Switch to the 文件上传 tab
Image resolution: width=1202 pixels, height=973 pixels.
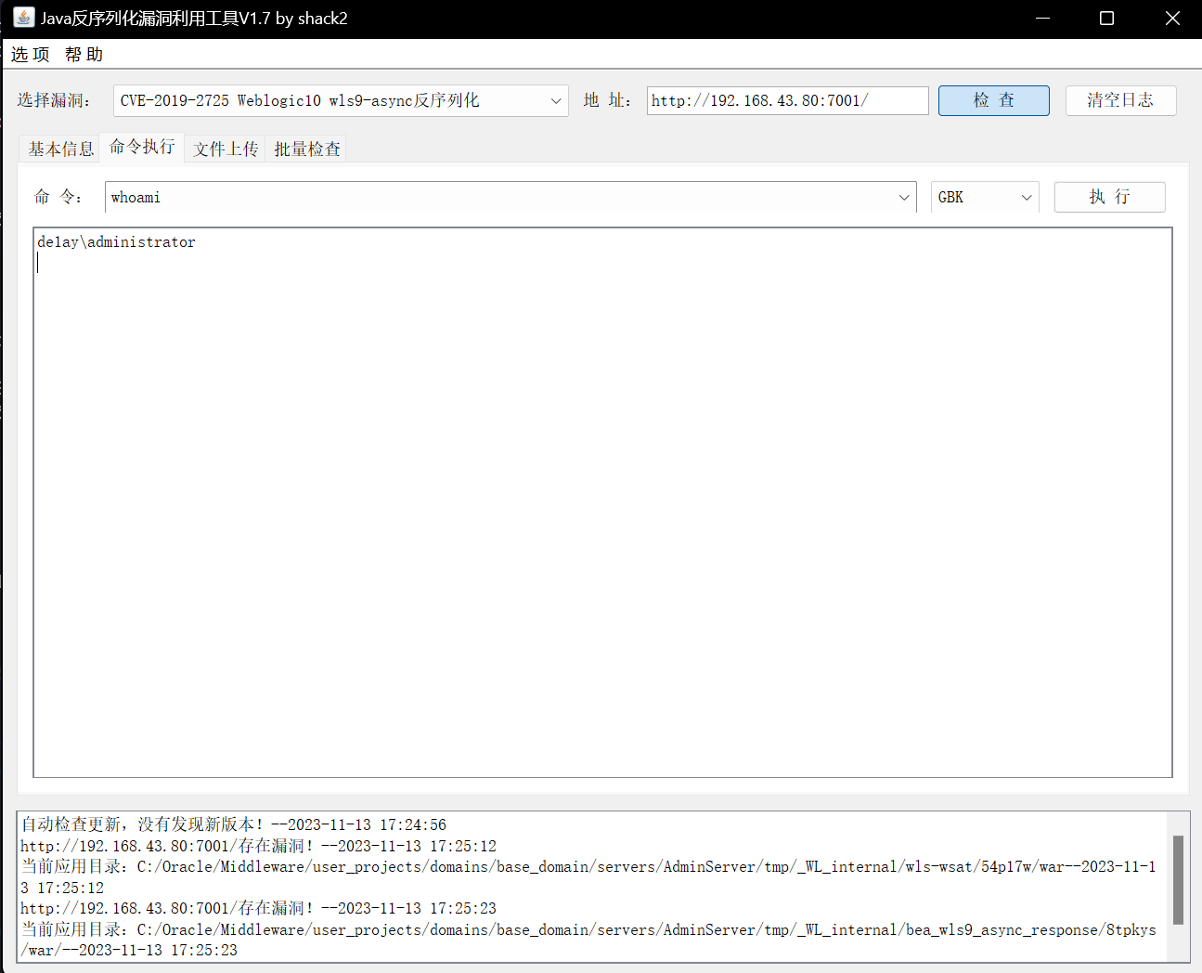pos(226,149)
